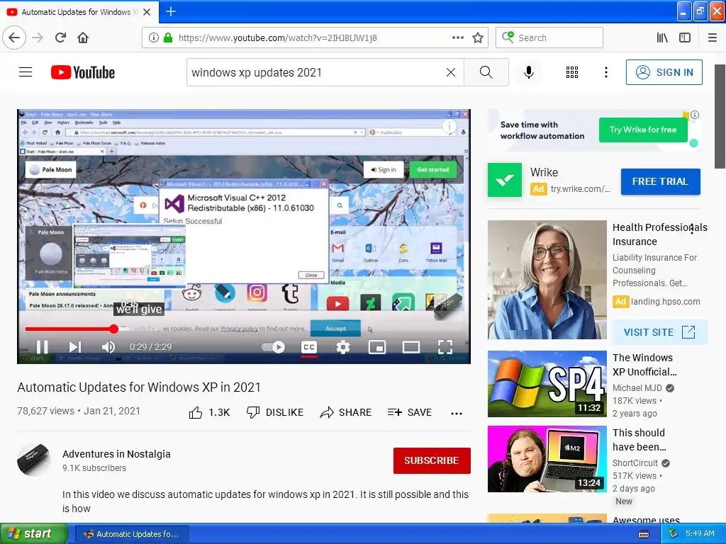Open Health Professionals Insurance ad image

[547, 279]
